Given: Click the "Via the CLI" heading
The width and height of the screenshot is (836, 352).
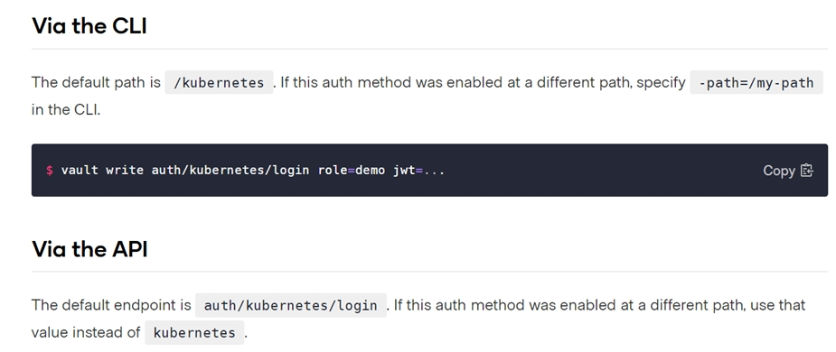Looking at the screenshot, I should [89, 25].
